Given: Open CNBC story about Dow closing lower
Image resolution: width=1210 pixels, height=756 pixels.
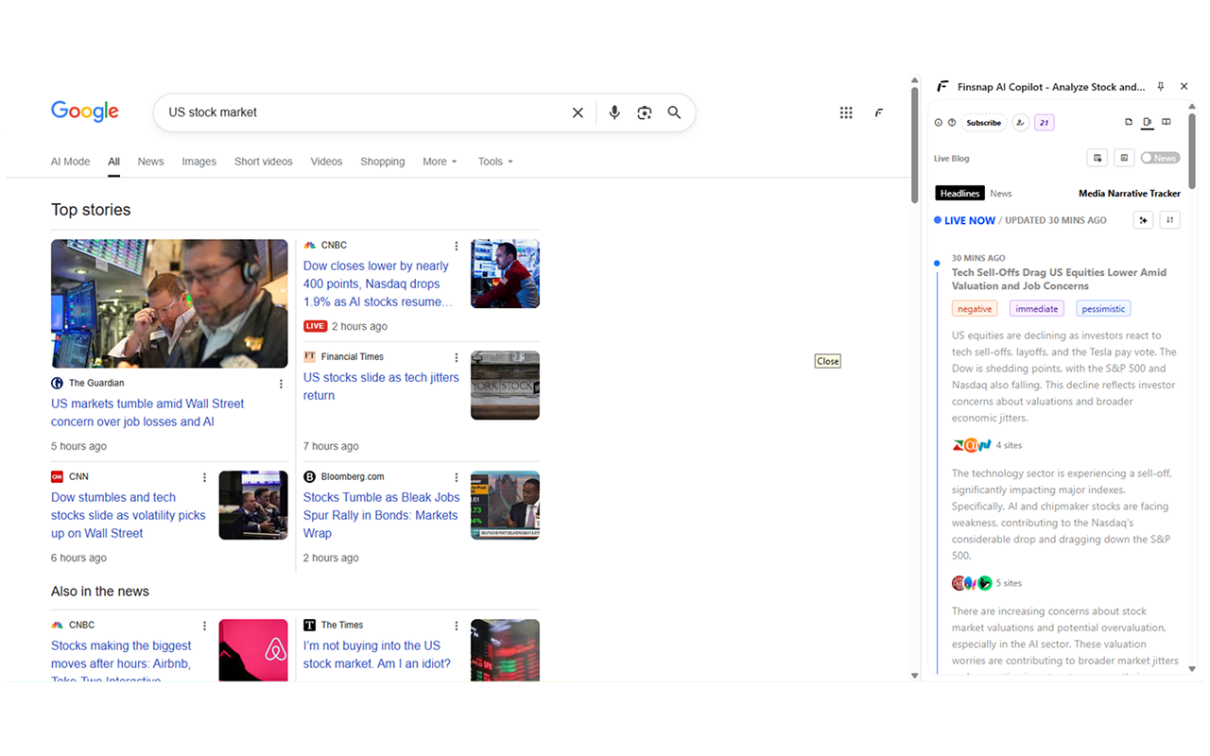Looking at the screenshot, I should pyautogui.click(x=377, y=283).
